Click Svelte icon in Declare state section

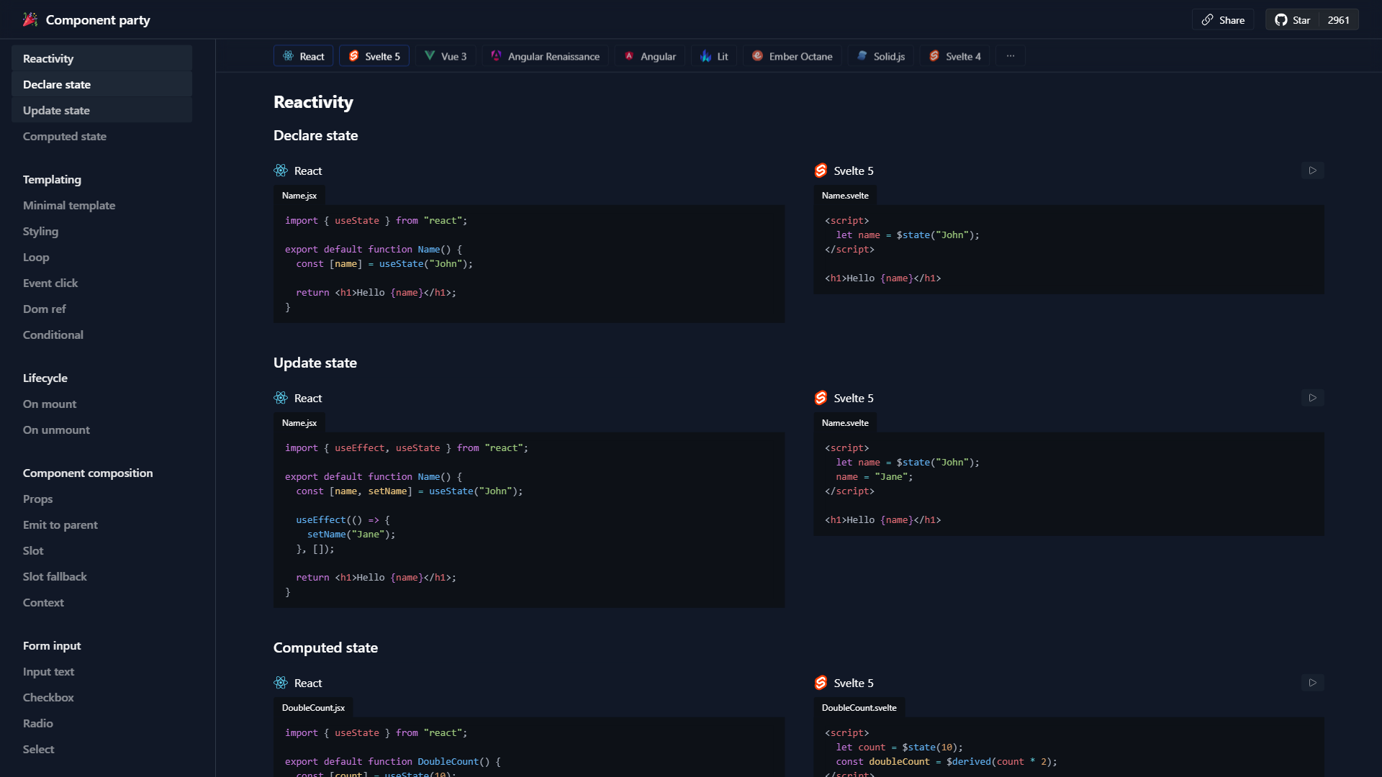point(821,171)
